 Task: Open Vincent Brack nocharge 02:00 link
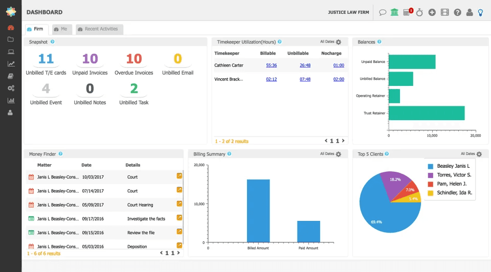click(x=339, y=79)
